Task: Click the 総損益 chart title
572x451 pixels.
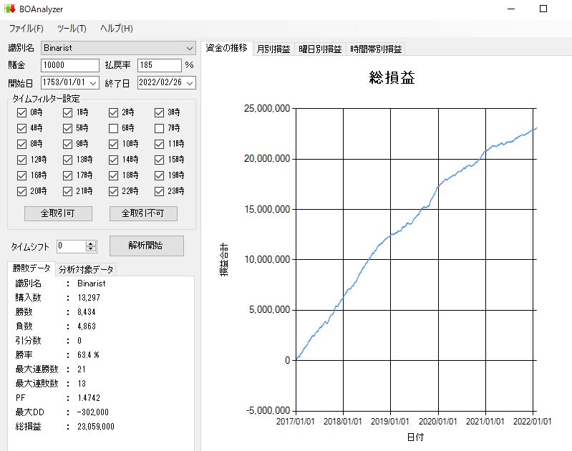Action: pyautogui.click(x=392, y=78)
